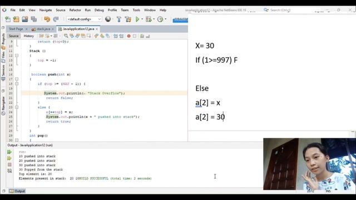Click yellow Re-run with options Output icon
Viewport: 356px width, 200px height.
[9, 158]
